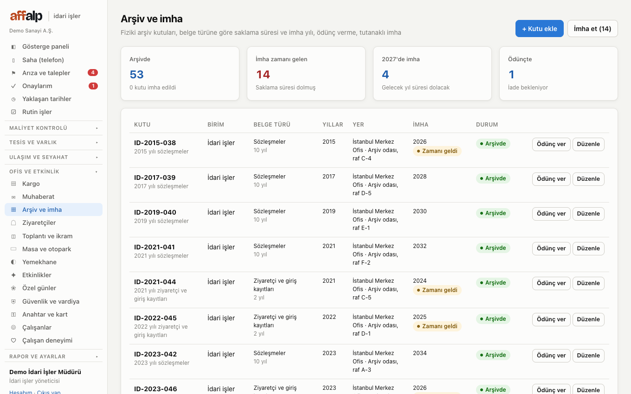Screen dimensions: 631x394
Task: Expand the Maliyet Kontrolü sidebar section
Action: point(53,128)
